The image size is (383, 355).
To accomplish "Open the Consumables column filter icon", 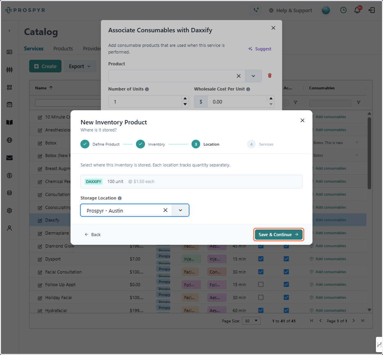I will 358,103.
